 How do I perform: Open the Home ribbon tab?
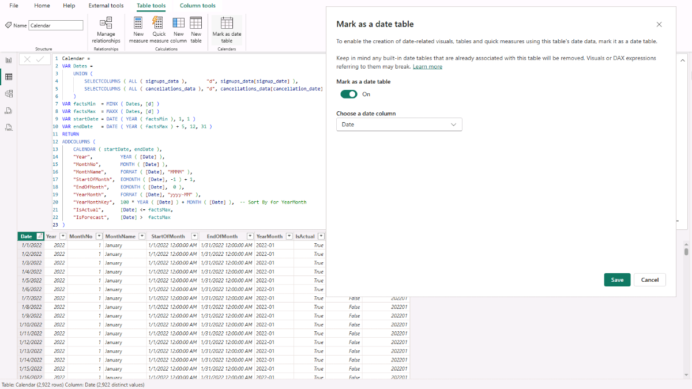[x=42, y=6]
